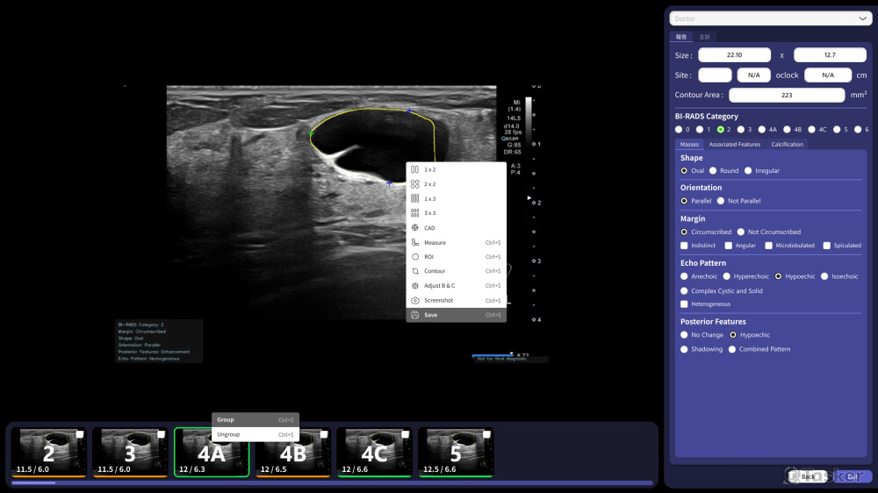Select the 1 x 2 layout icon
Viewport: 878px width, 493px height.
click(414, 169)
